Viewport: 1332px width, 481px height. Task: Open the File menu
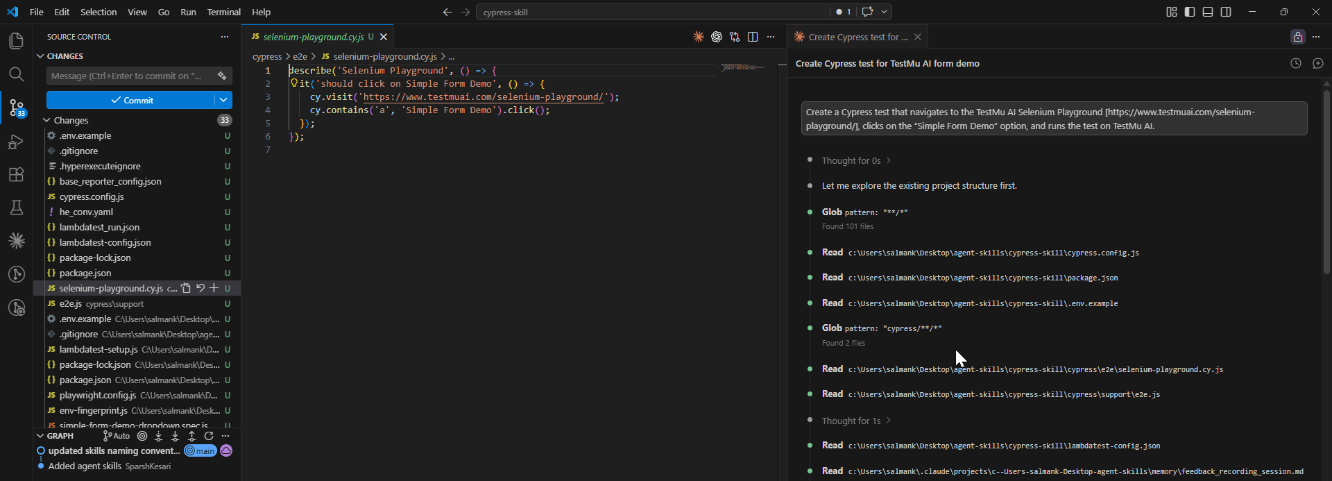point(37,12)
